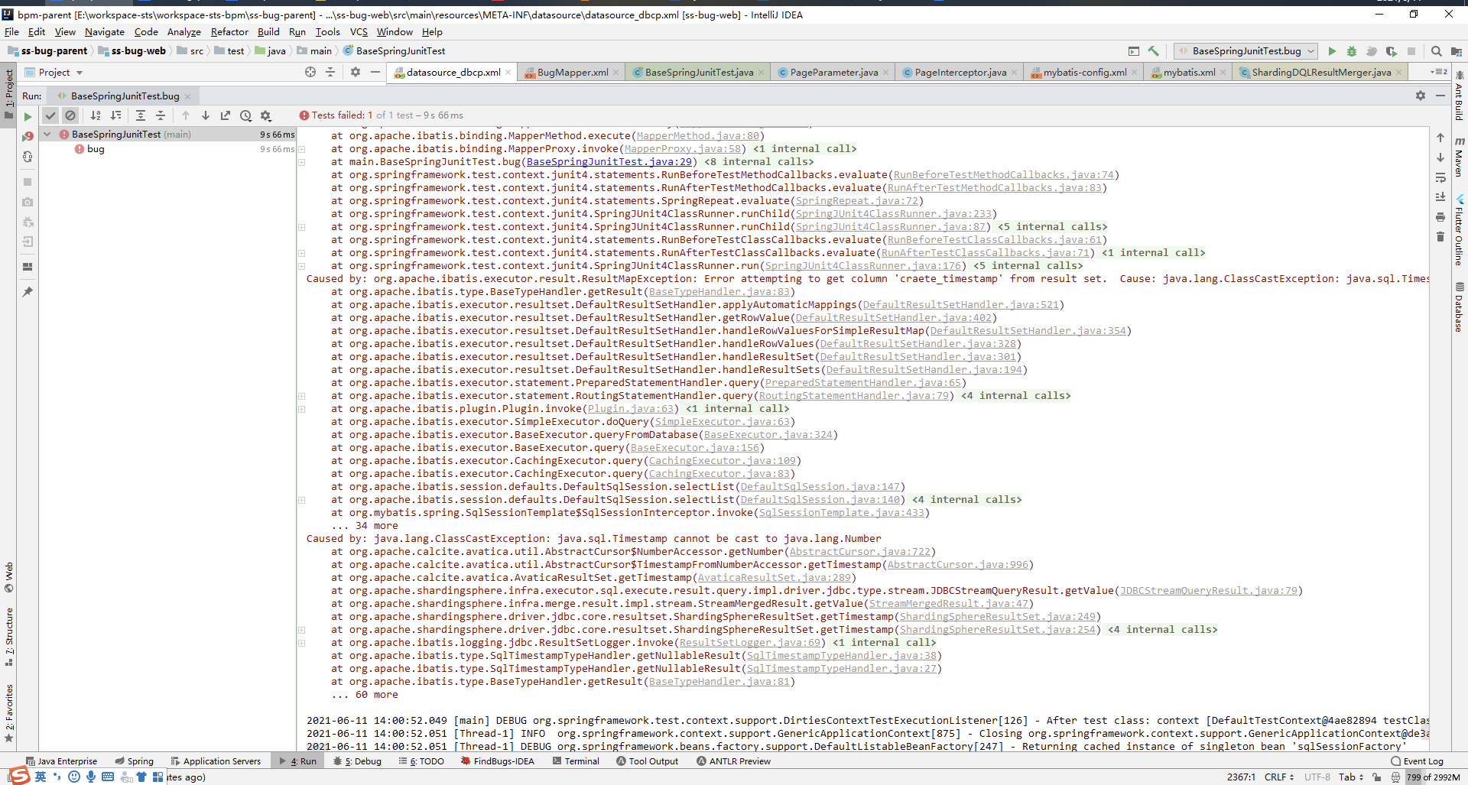Jump to next failed test arrow
This screenshot has width=1468, height=785.
coord(206,115)
